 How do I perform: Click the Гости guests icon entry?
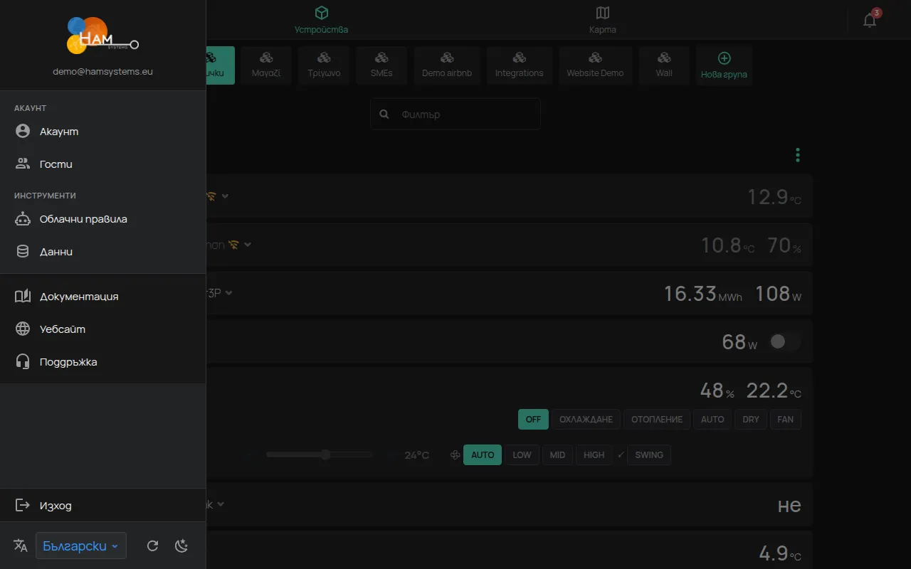pos(103,164)
